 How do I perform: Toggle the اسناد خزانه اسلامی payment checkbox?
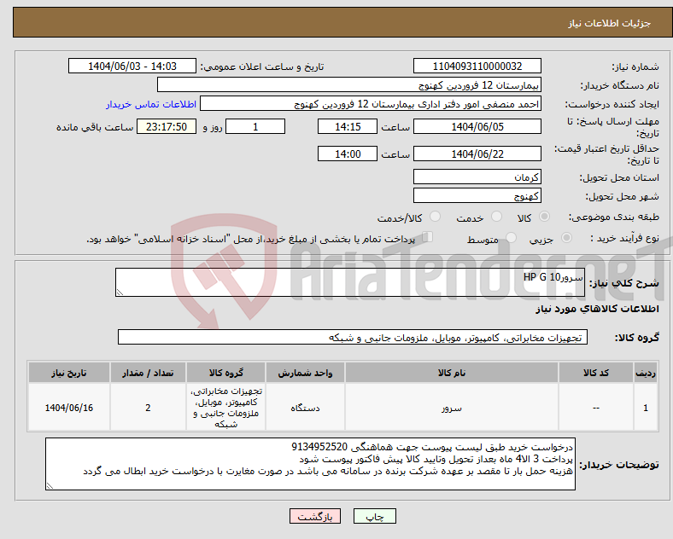click(428, 237)
